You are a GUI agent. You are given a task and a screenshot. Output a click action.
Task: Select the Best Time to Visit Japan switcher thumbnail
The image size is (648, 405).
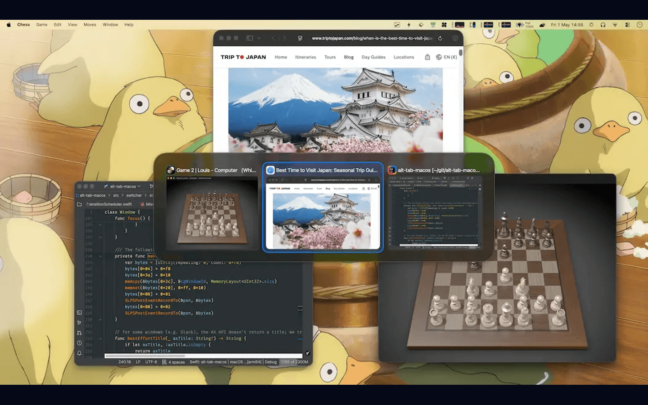coord(323,207)
